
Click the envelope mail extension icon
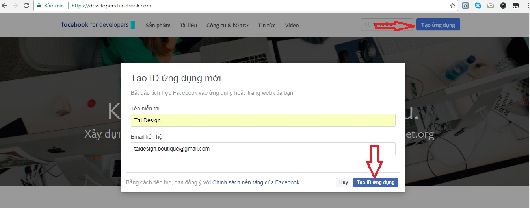click(491, 6)
